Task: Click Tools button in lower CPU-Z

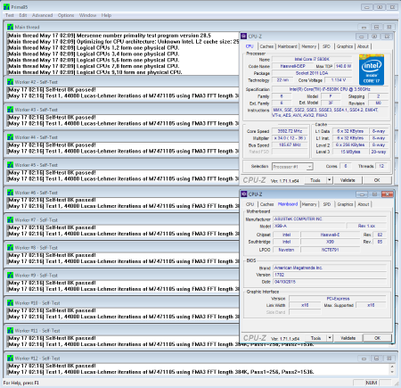Action: (315, 338)
